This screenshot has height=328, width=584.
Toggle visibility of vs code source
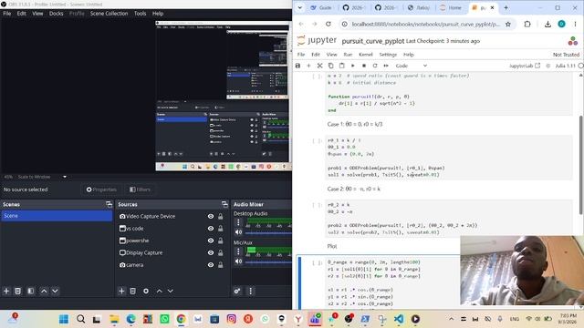211,229
